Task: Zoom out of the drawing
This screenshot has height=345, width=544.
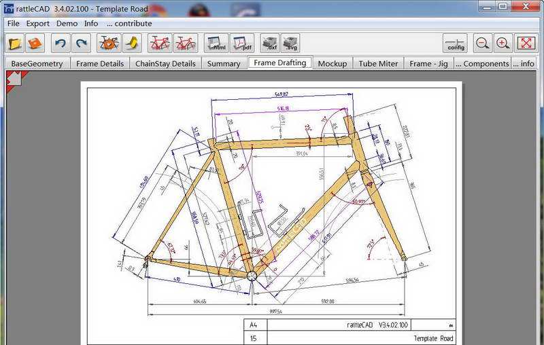Action: click(483, 43)
